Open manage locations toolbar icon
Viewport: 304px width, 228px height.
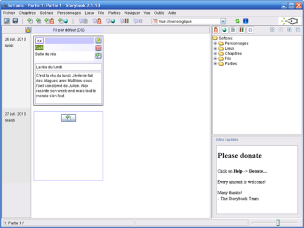(x=111, y=21)
